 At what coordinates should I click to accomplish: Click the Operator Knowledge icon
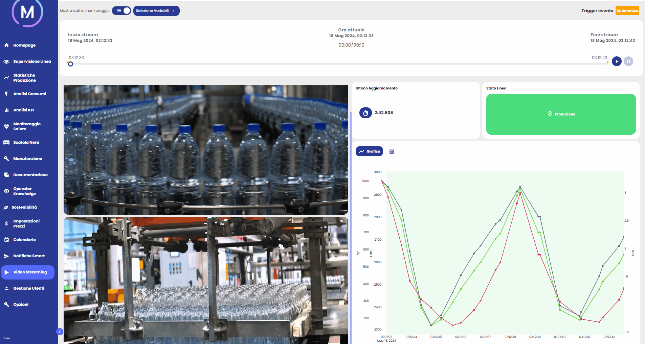(x=6, y=191)
